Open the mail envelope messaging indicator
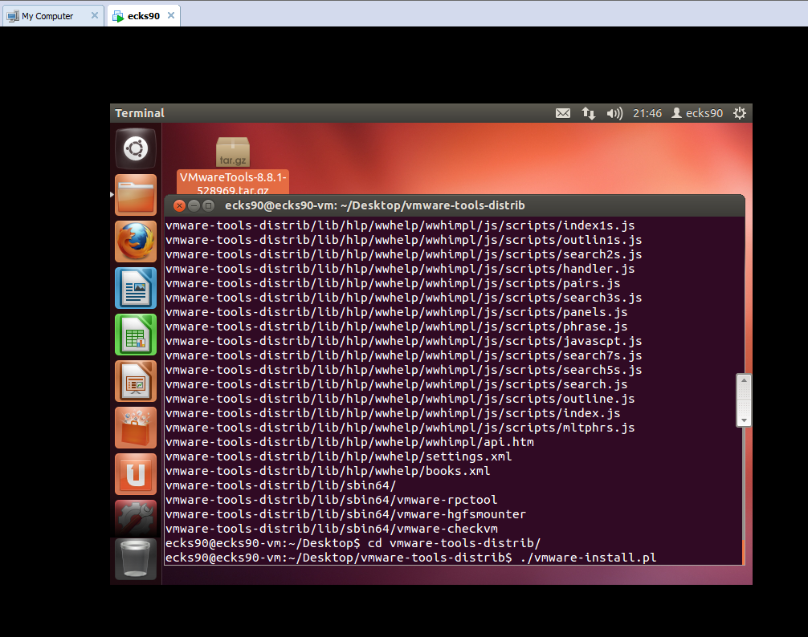Image resolution: width=808 pixels, height=637 pixels. (x=563, y=113)
